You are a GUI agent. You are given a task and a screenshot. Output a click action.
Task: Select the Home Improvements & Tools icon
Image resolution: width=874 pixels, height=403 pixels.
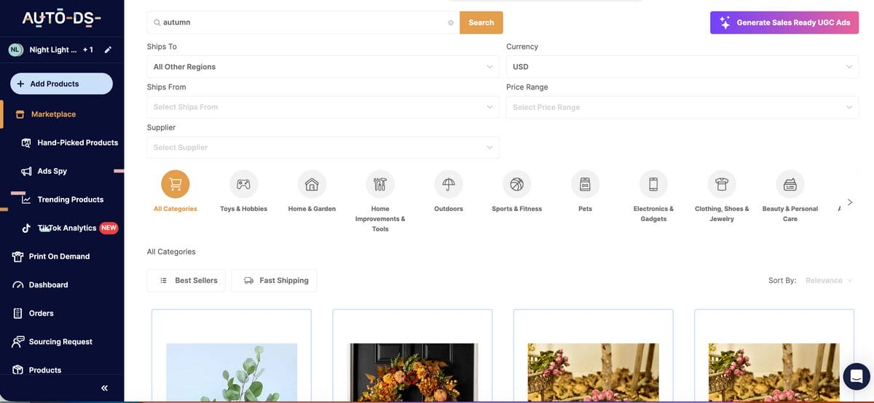pyautogui.click(x=379, y=184)
